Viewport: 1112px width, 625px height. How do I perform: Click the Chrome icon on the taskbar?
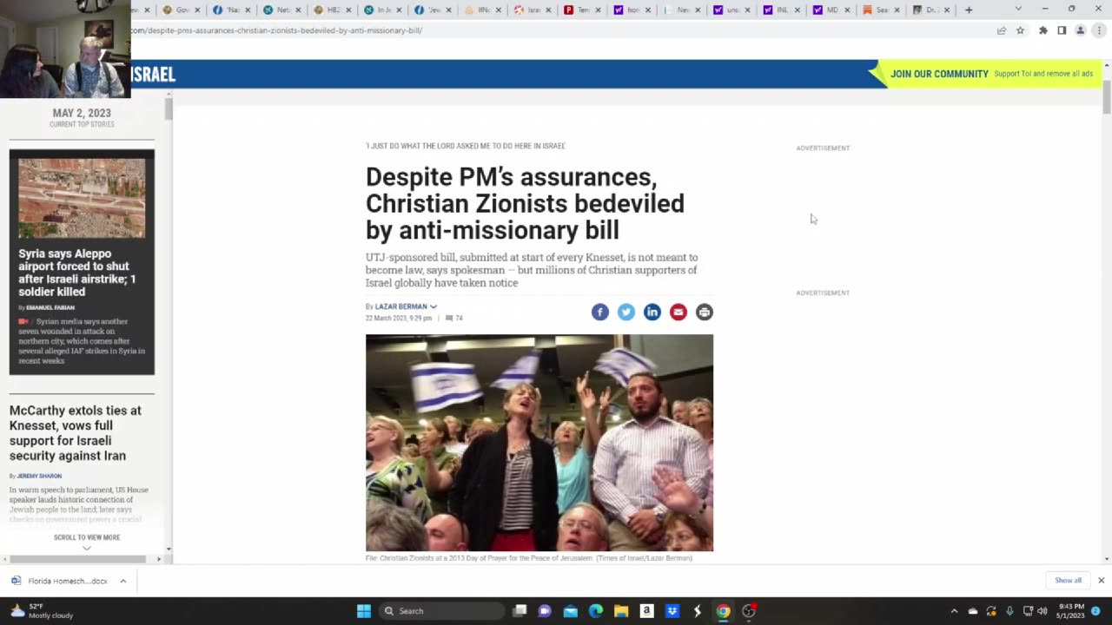pyautogui.click(x=723, y=611)
